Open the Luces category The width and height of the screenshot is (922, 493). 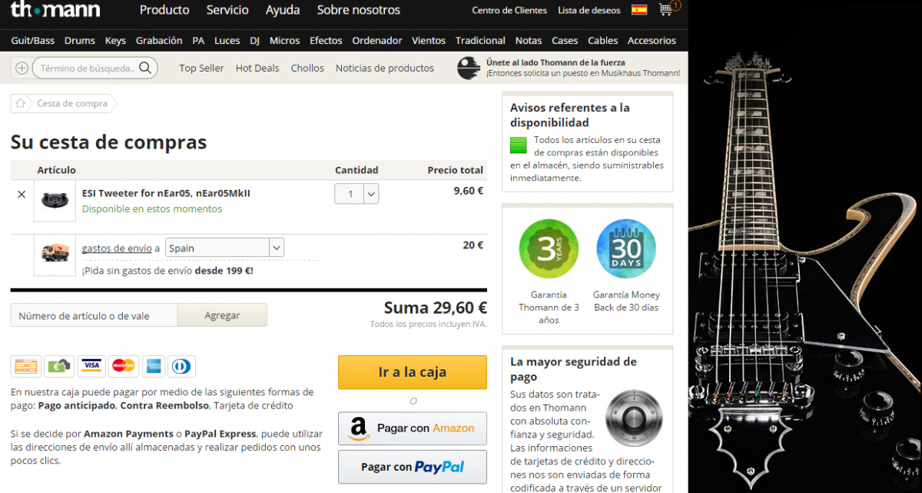tap(227, 41)
